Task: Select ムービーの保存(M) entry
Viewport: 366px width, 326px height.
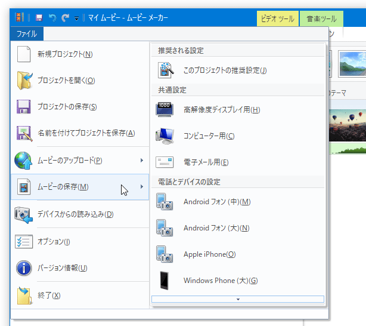Action: pyautogui.click(x=80, y=187)
